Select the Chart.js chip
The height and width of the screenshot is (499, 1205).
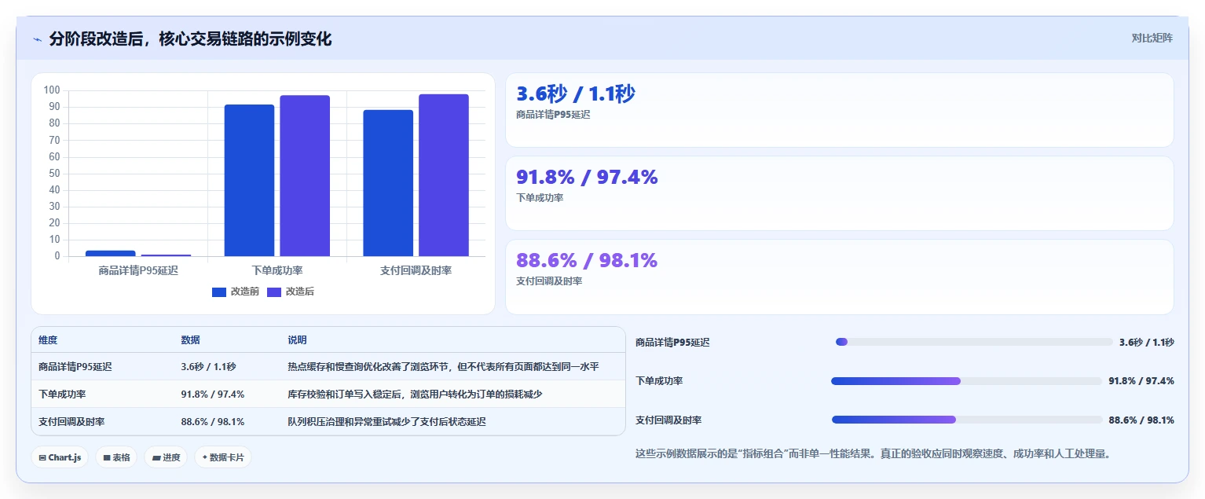pyautogui.click(x=60, y=457)
